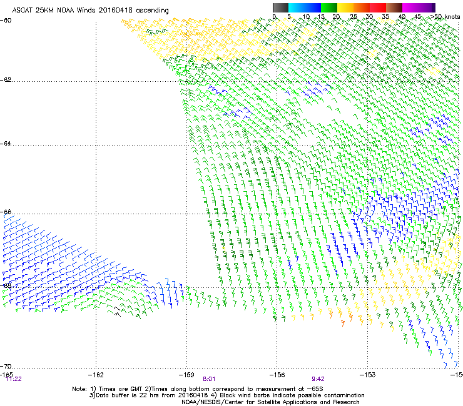Click the purple '8:01' swath time label
Screen dimensions: 463x406
pos(209,379)
